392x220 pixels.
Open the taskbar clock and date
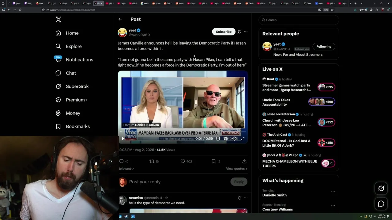pyautogui.click(x=382, y=216)
